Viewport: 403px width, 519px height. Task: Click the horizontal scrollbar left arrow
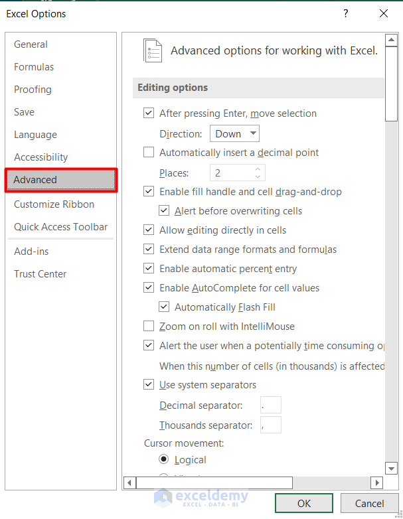(129, 483)
